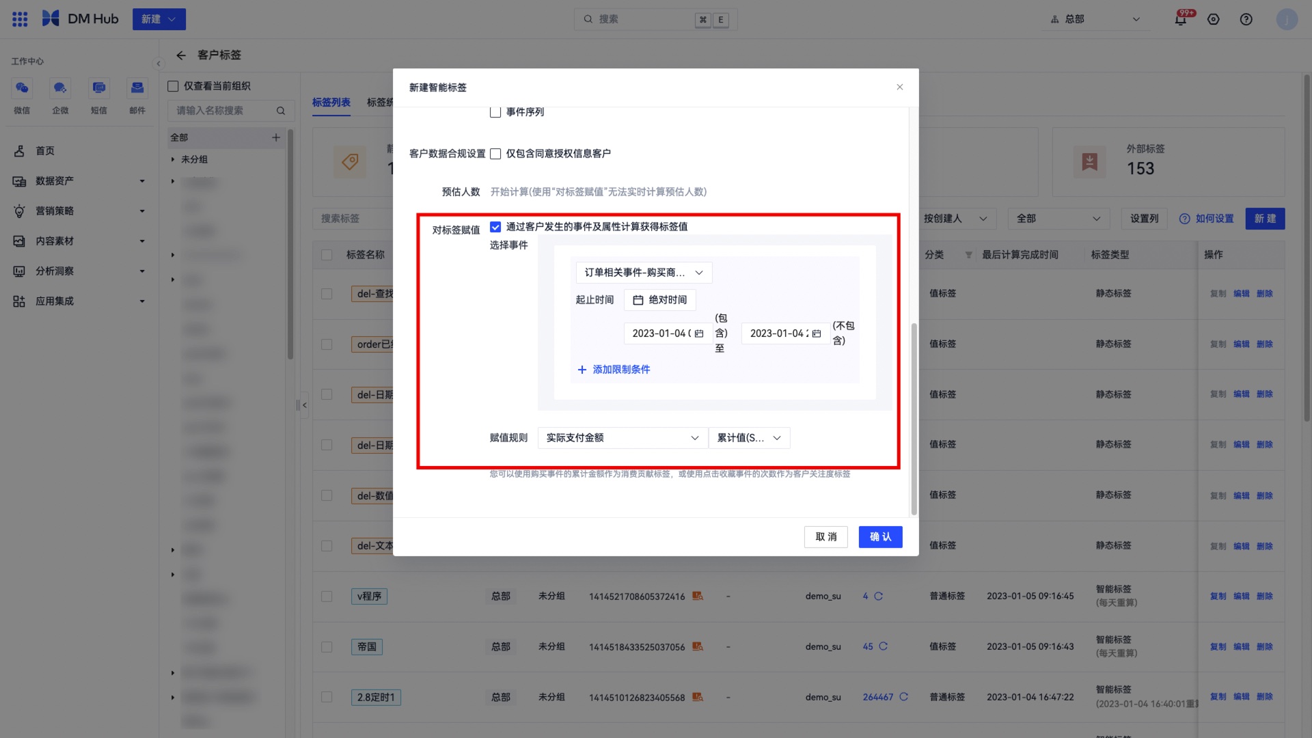Click the plus icon for 添加限制条件
This screenshot has height=738, width=1312.
[x=582, y=370]
